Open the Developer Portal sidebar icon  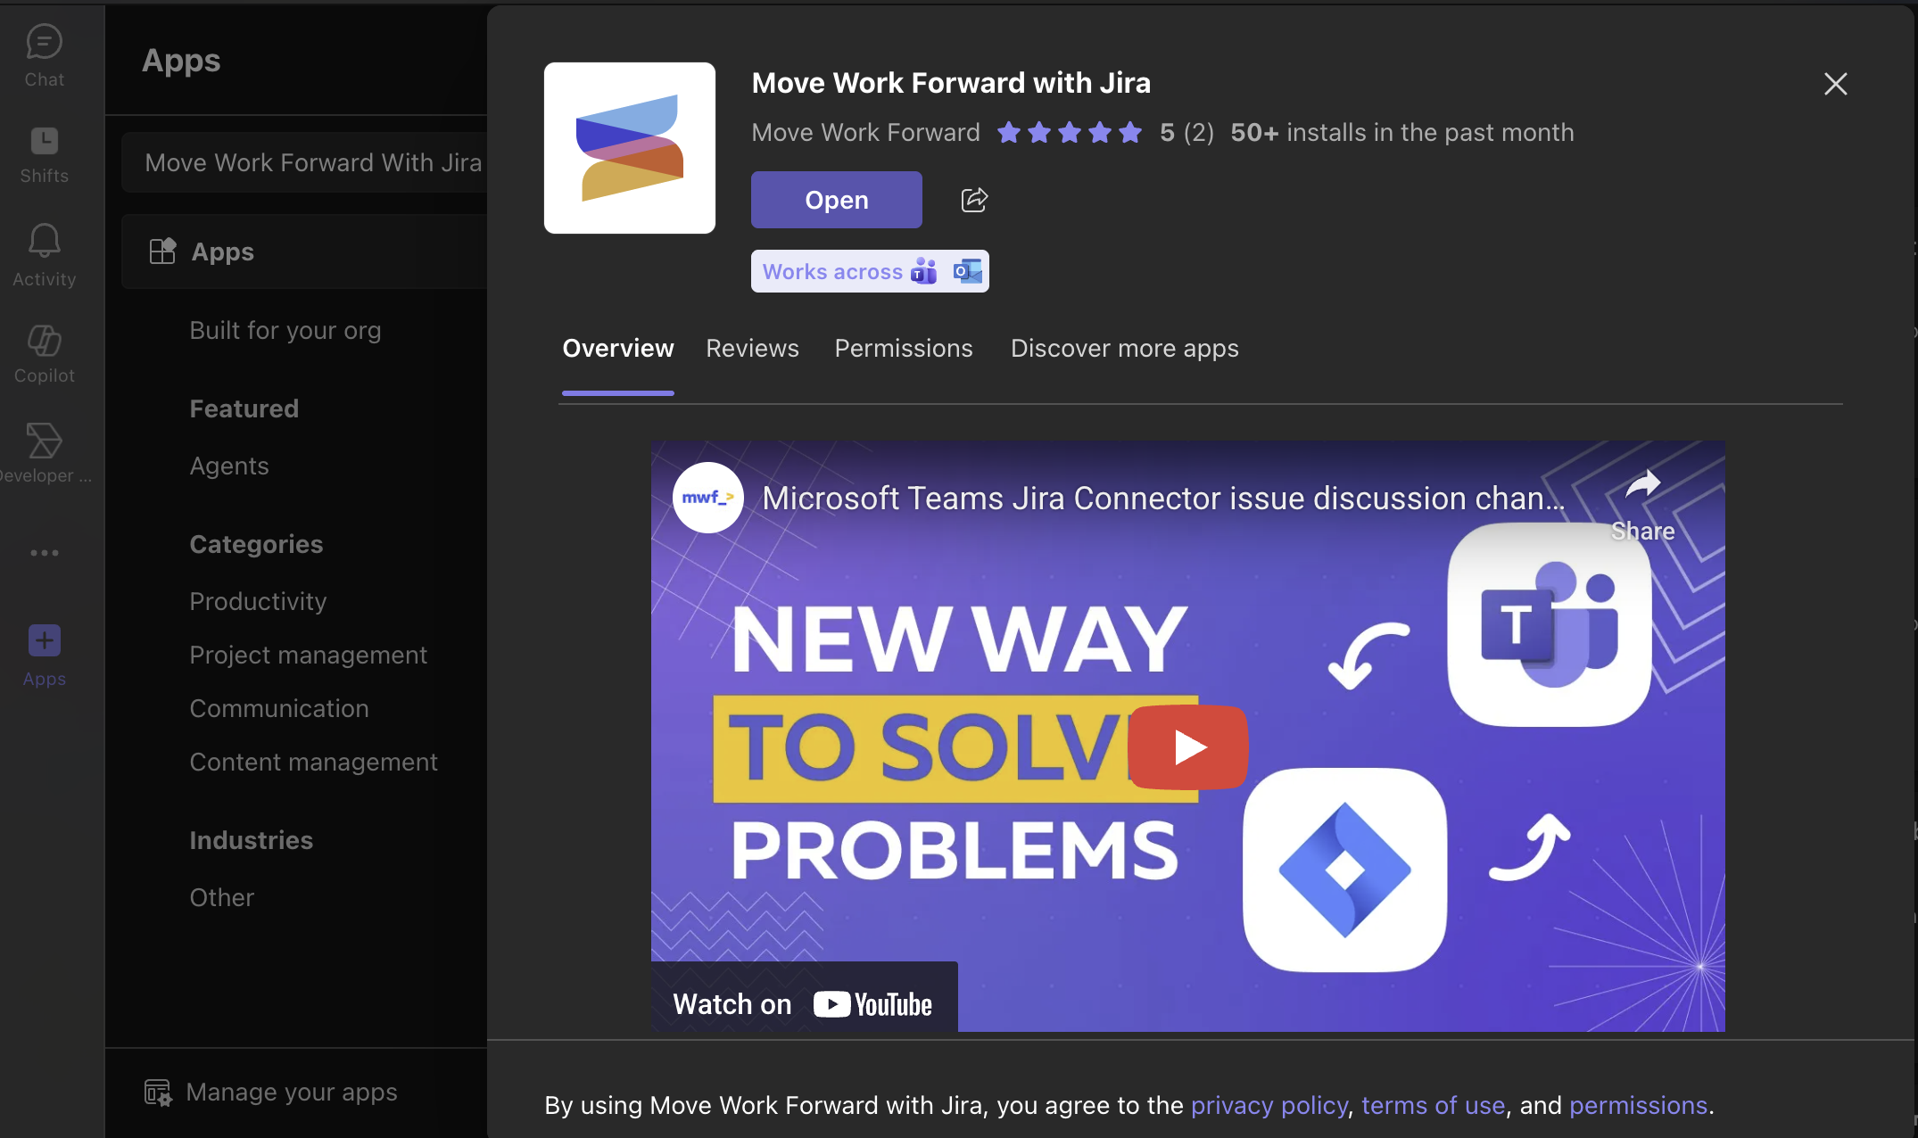pyautogui.click(x=44, y=452)
